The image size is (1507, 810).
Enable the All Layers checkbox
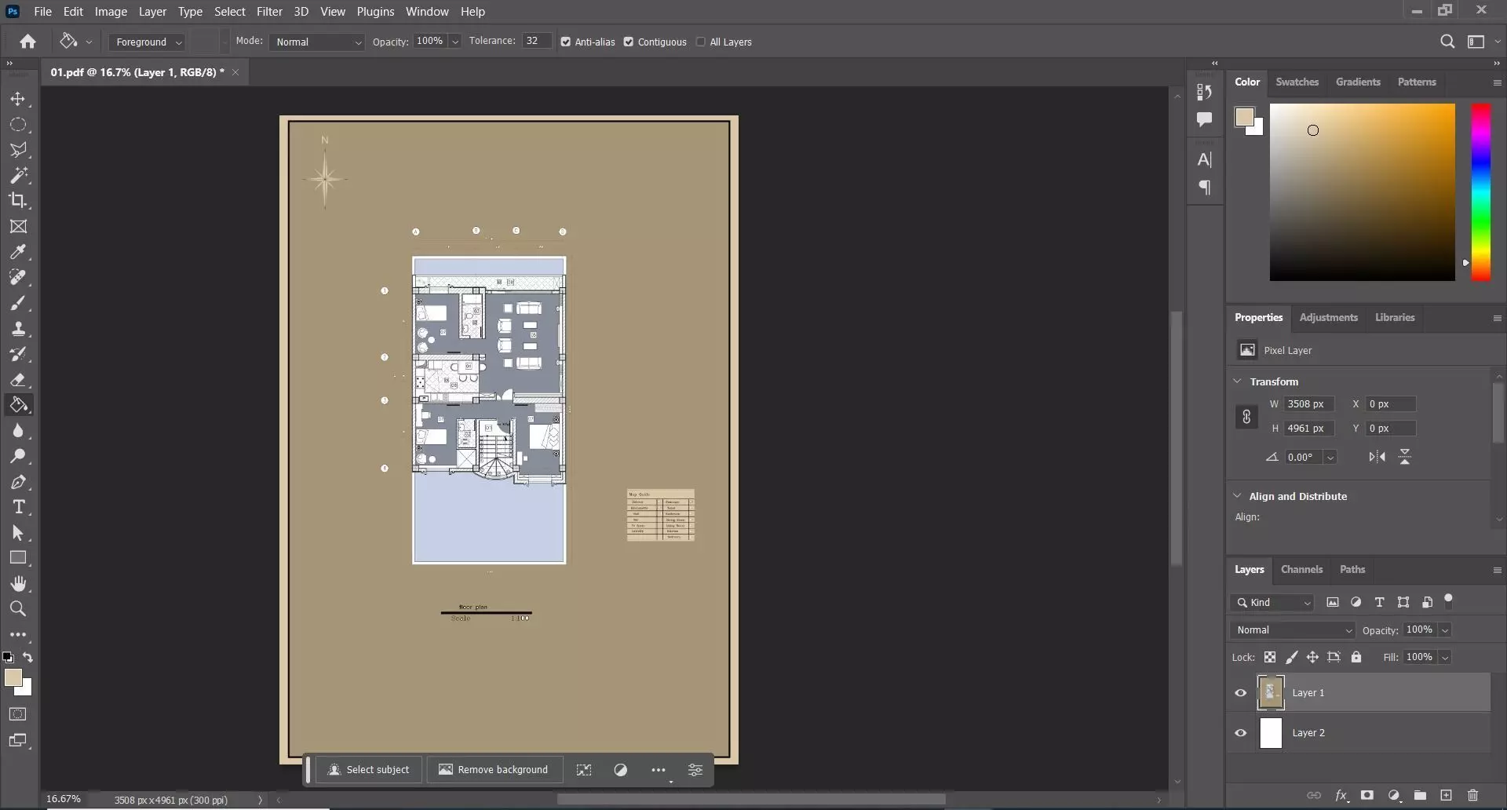pos(700,42)
